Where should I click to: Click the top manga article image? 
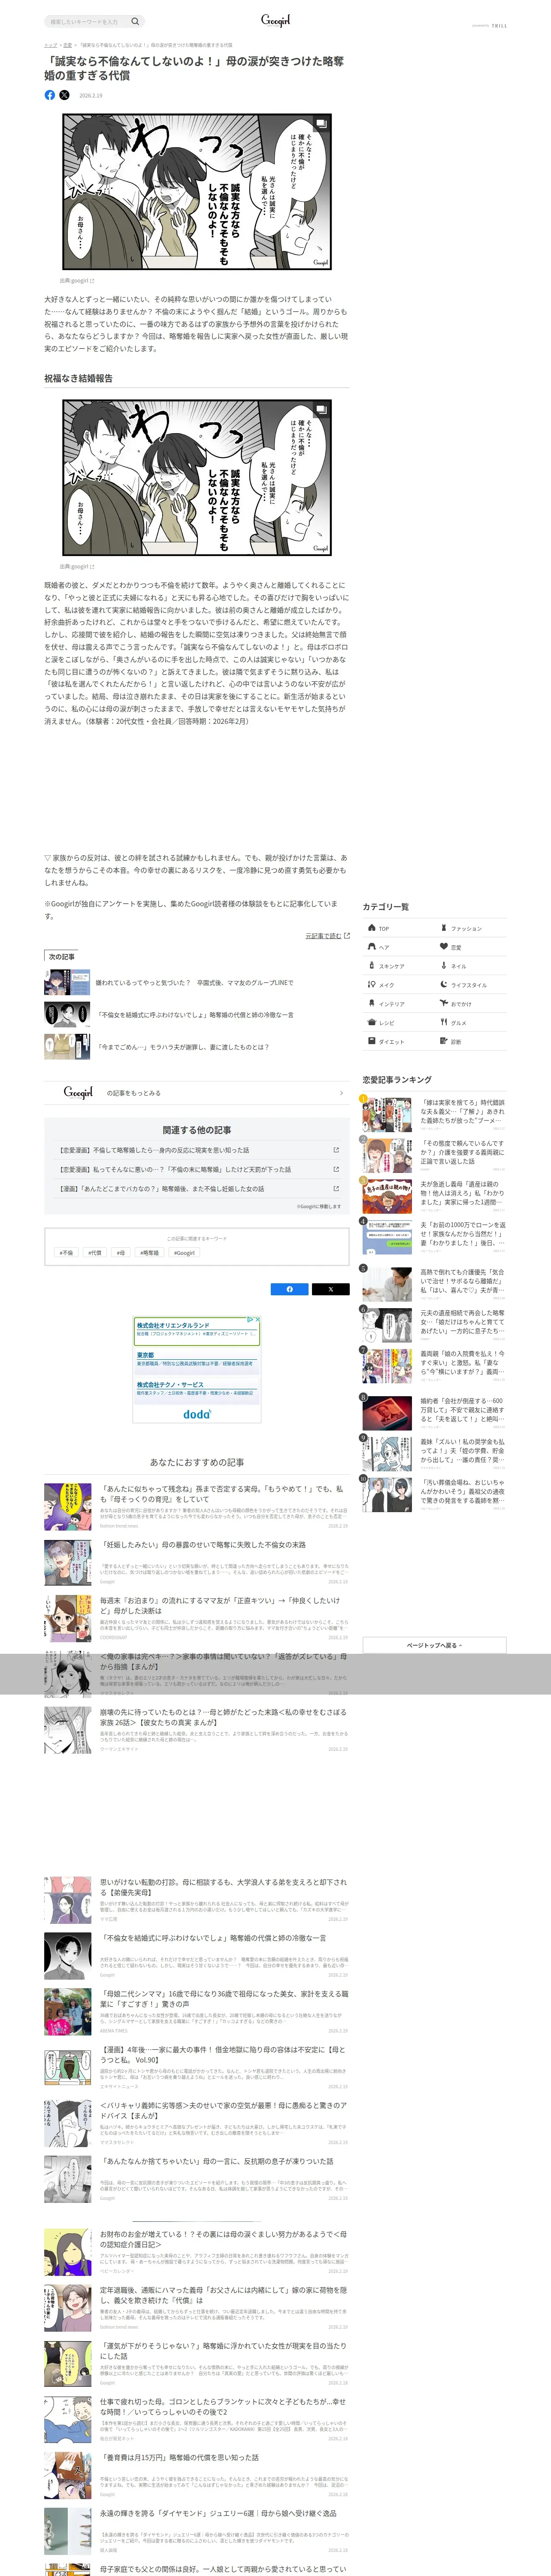click(x=196, y=192)
